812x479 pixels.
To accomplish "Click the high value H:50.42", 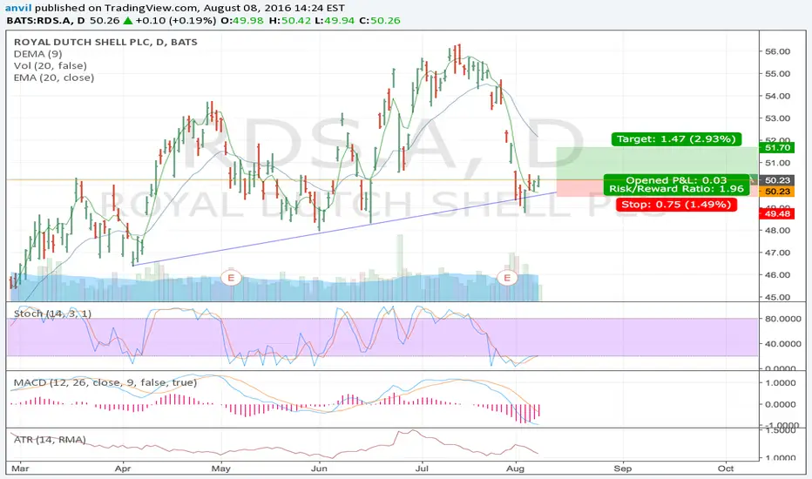I will [x=289, y=21].
